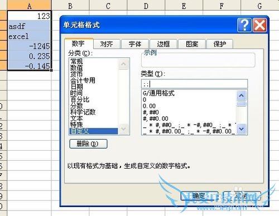Choose format #,##0.00 in type list

[x=189, y=119]
